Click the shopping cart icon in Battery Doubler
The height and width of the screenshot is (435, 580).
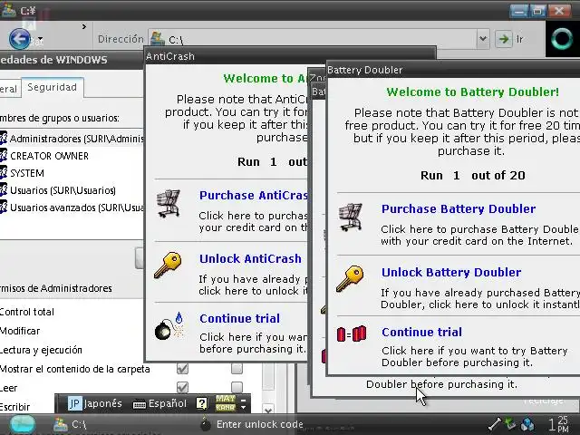pyautogui.click(x=351, y=217)
